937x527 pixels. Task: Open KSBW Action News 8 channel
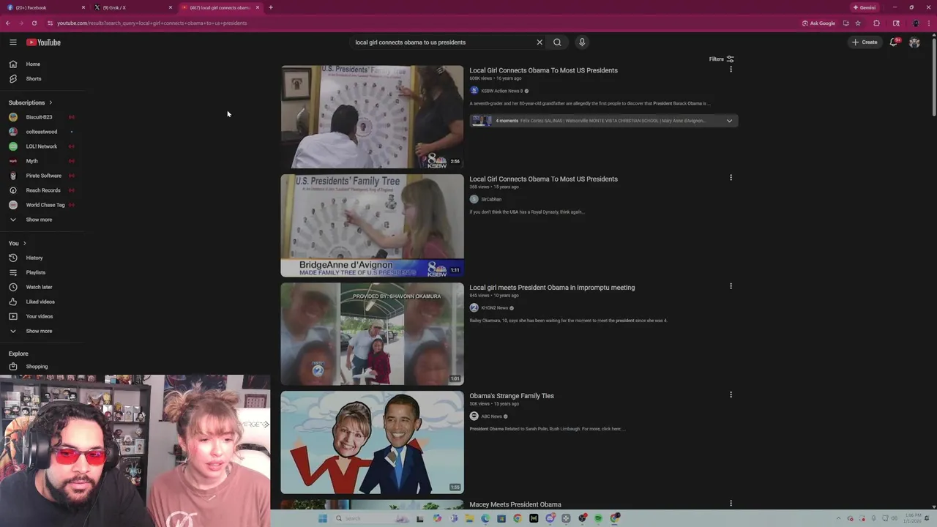coord(502,91)
